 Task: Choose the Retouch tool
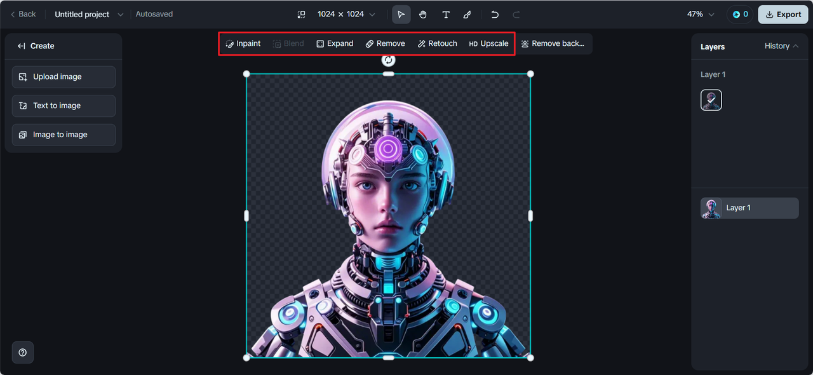pyautogui.click(x=438, y=44)
